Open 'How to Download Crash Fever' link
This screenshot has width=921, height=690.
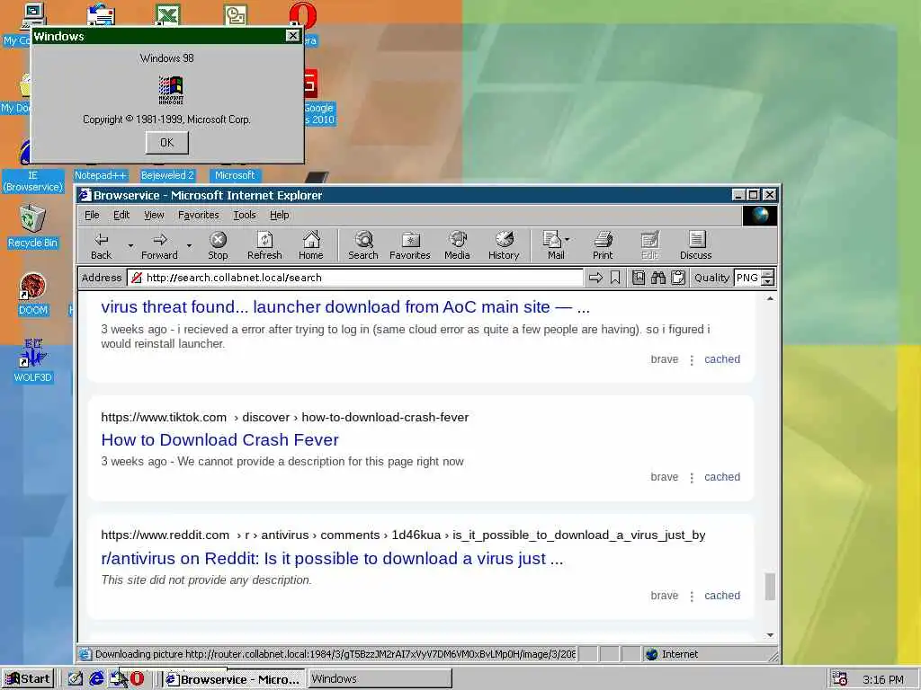click(219, 439)
